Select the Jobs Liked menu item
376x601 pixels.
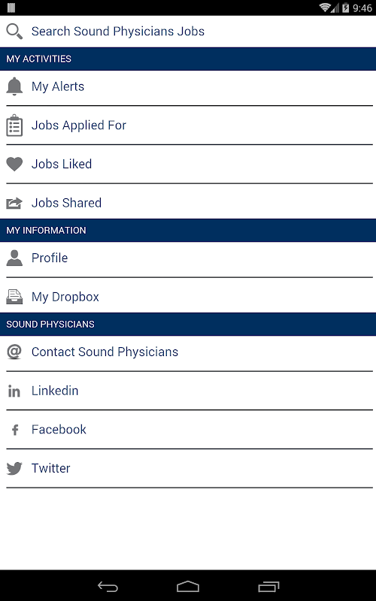(188, 165)
